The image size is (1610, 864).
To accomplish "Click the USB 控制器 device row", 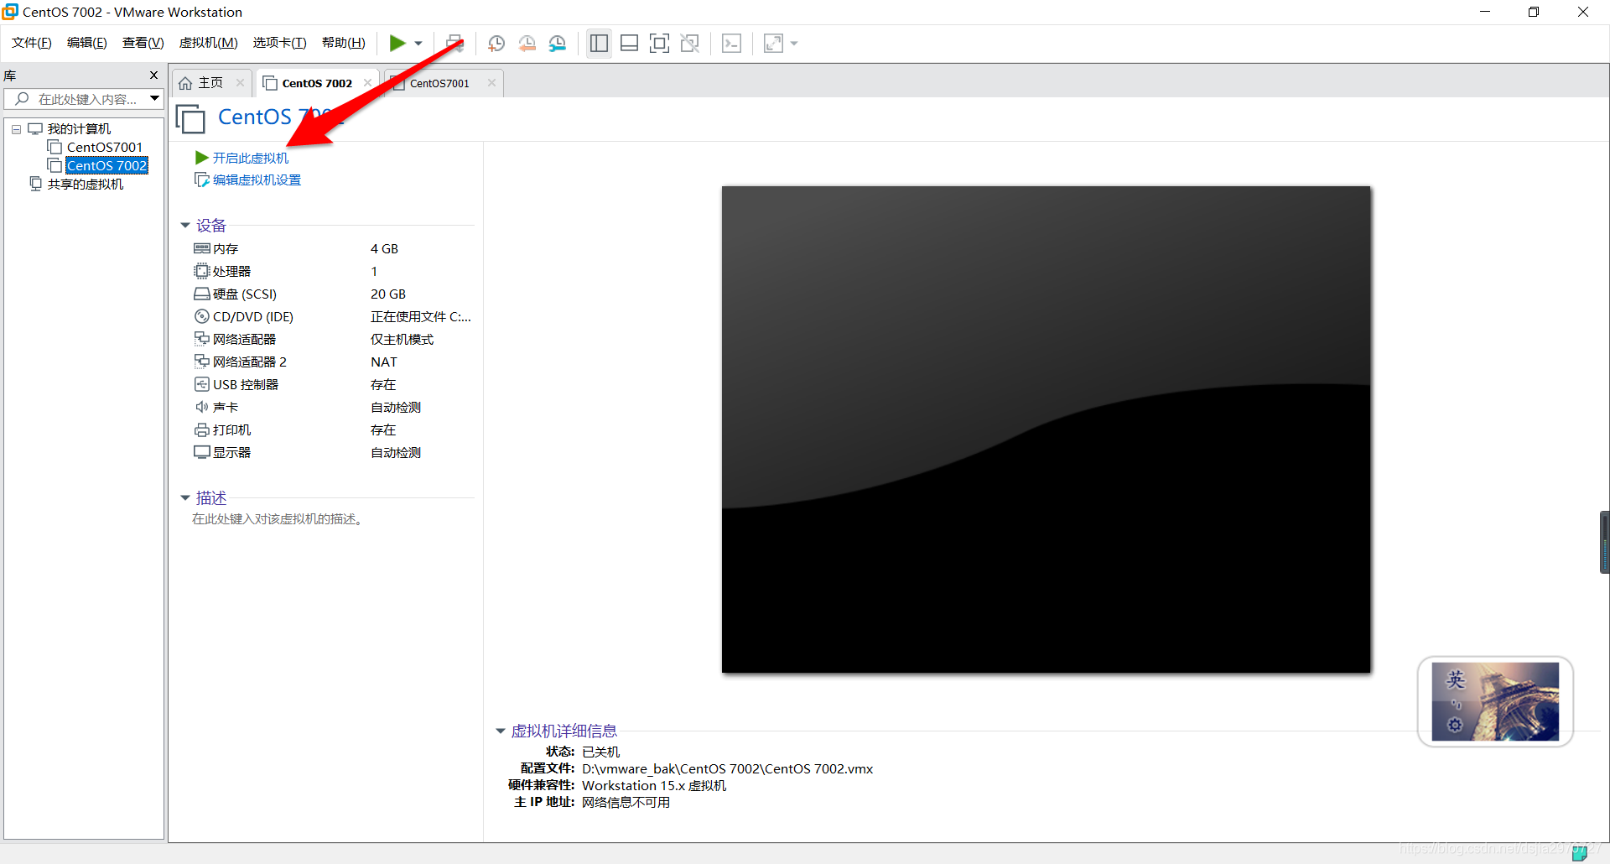I will pyautogui.click(x=332, y=385).
